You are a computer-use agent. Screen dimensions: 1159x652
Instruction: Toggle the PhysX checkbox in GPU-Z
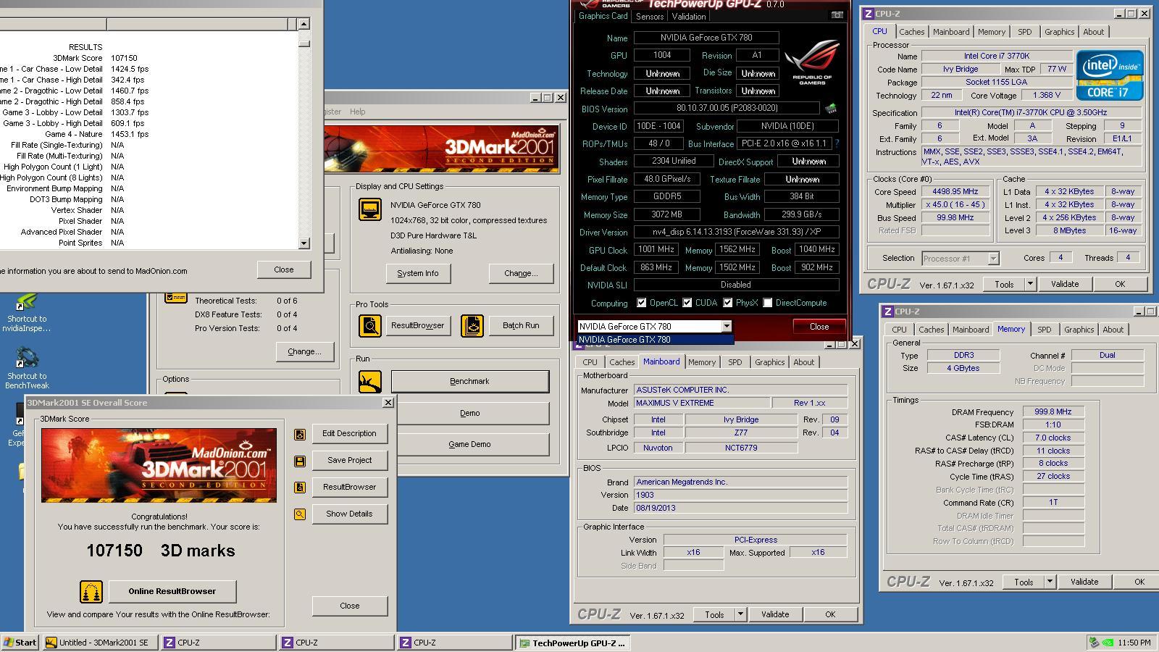click(x=727, y=303)
